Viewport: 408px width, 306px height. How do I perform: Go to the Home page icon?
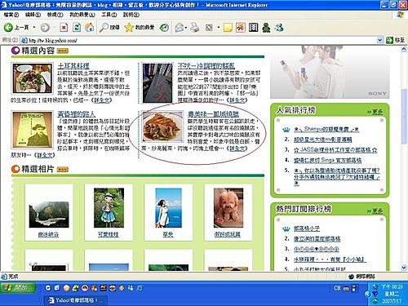tap(90, 27)
